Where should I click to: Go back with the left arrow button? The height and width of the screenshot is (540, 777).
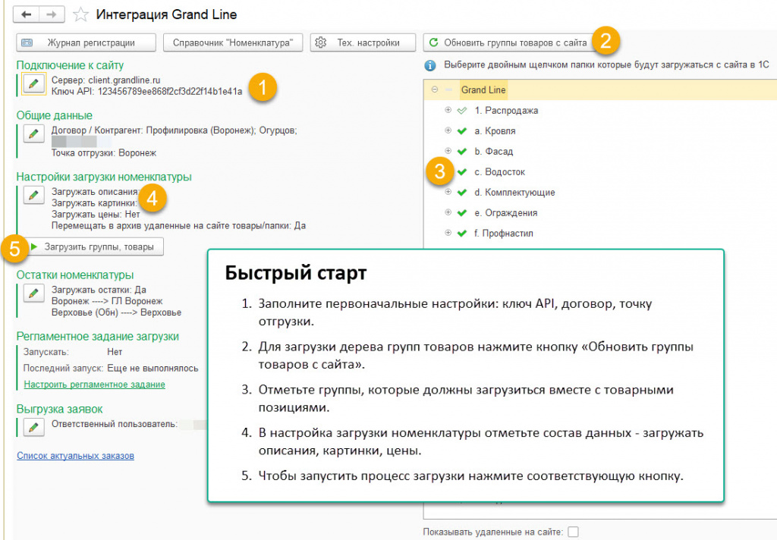(x=27, y=14)
